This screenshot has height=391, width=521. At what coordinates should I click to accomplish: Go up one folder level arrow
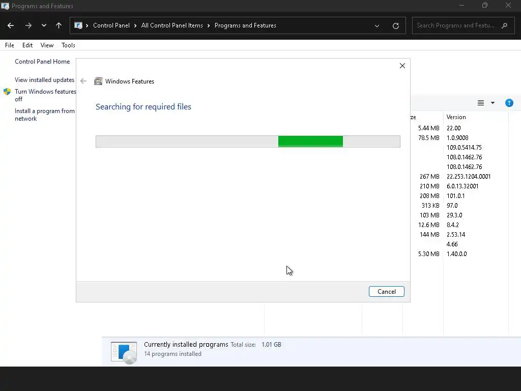59,25
